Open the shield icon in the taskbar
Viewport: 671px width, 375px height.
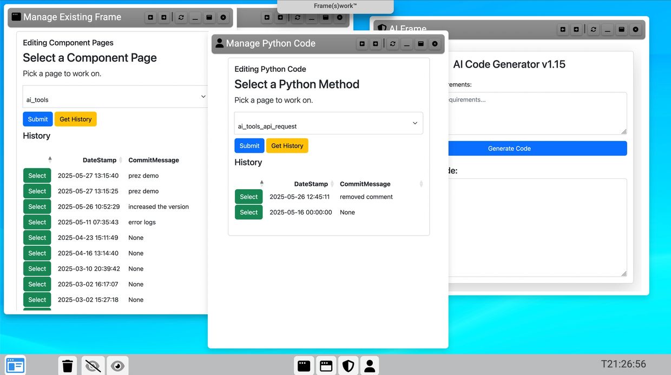[348, 366]
